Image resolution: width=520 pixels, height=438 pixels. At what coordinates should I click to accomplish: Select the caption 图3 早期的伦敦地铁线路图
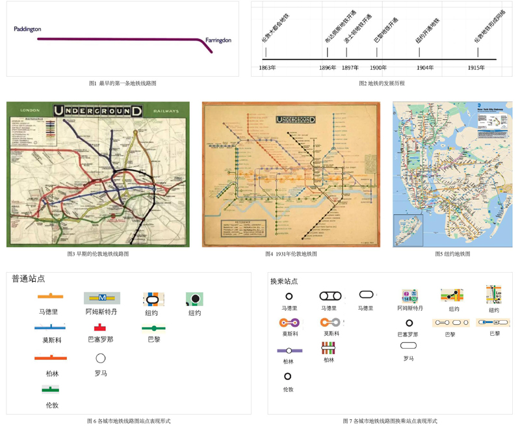[98, 254]
